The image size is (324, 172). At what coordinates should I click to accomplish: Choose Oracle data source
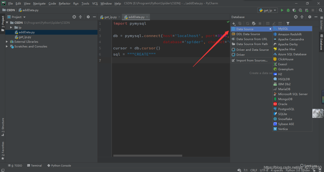(292, 104)
